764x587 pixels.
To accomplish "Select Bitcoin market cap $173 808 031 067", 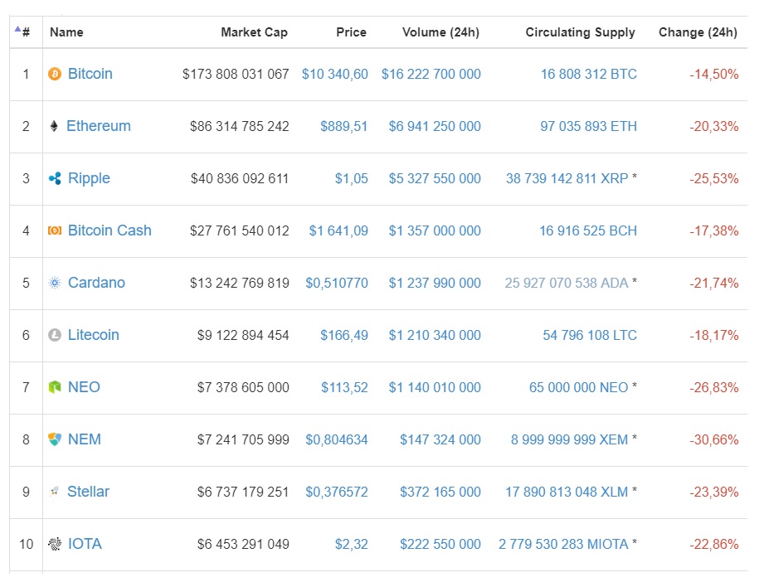I will point(236,74).
